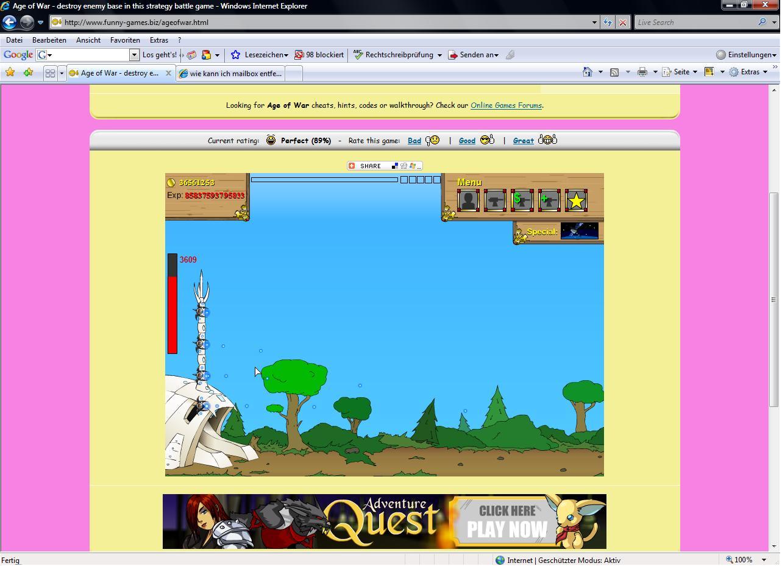Open the Extras gear tools menu
The height and width of the screenshot is (566, 782).
[x=748, y=72]
